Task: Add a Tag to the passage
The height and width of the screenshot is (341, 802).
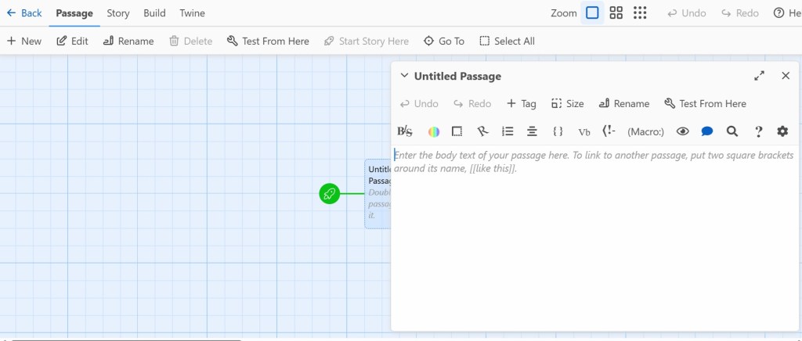Action: 521,103
